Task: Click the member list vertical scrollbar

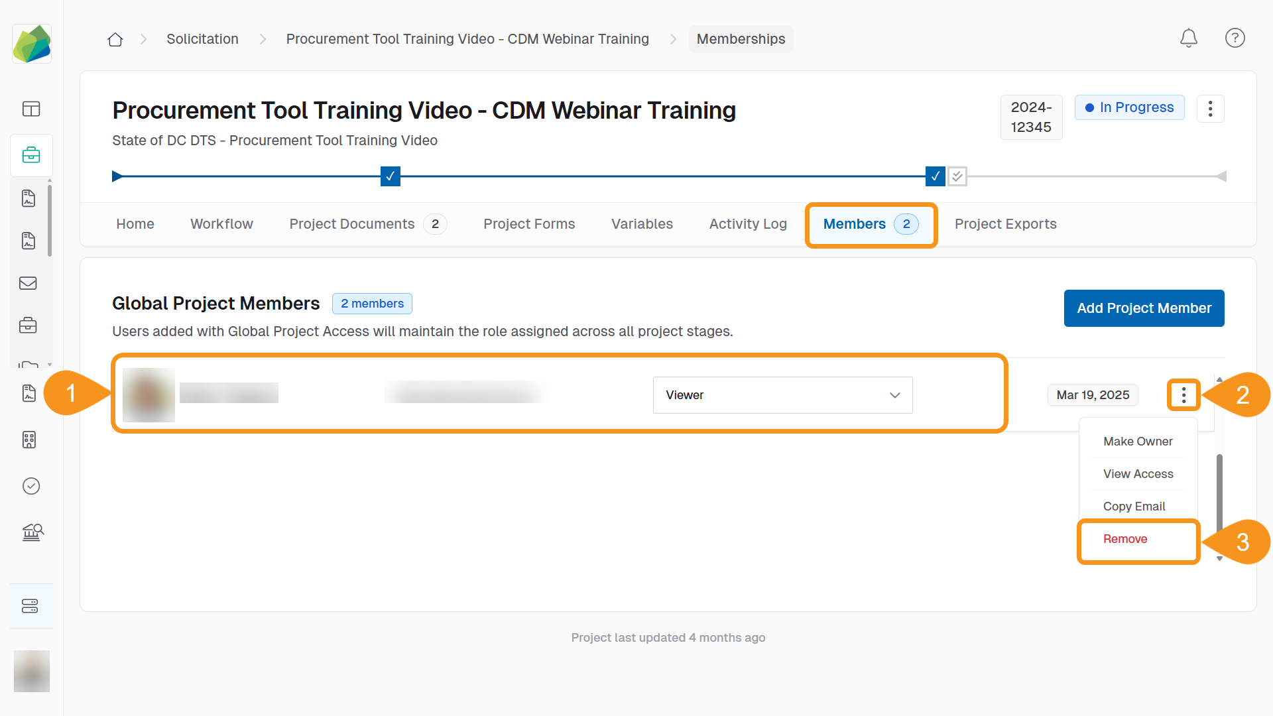Action: click(1219, 491)
